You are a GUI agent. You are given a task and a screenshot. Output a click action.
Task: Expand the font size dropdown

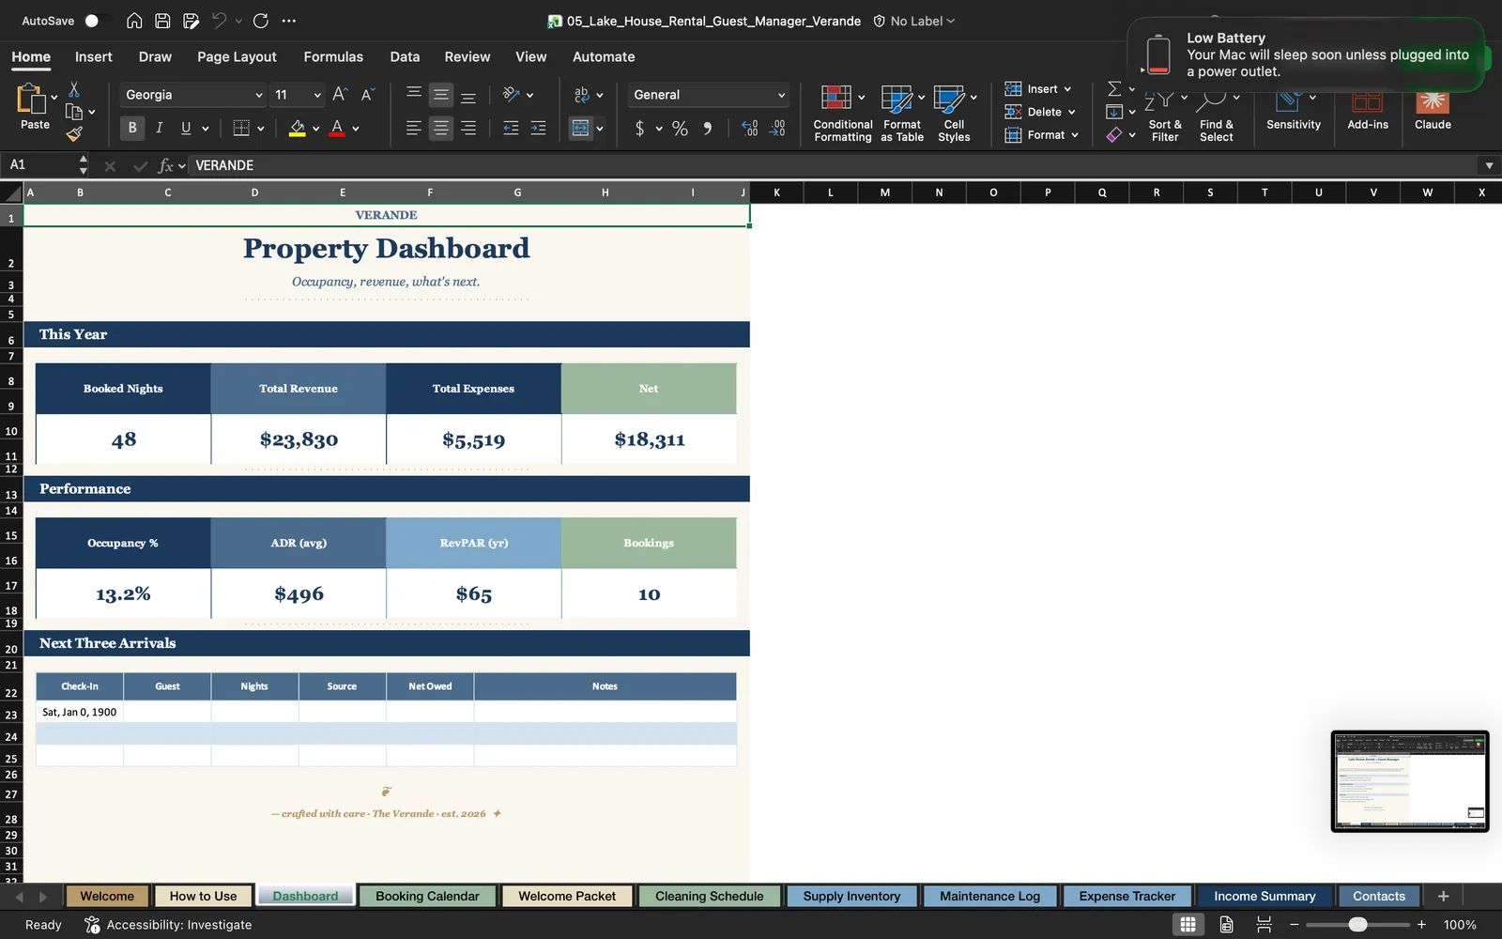(317, 95)
